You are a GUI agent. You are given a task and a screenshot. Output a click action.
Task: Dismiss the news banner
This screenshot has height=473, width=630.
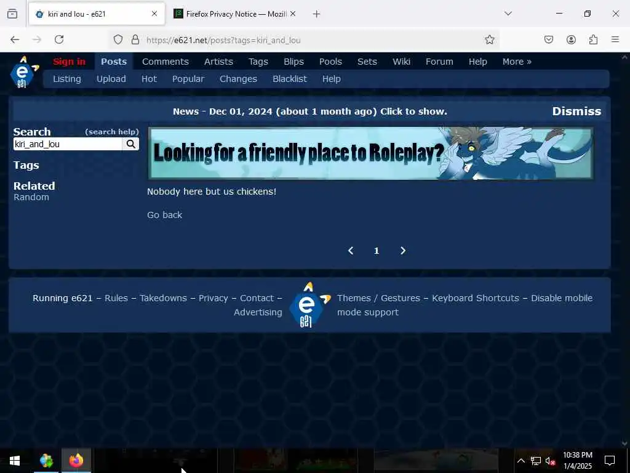point(576,111)
